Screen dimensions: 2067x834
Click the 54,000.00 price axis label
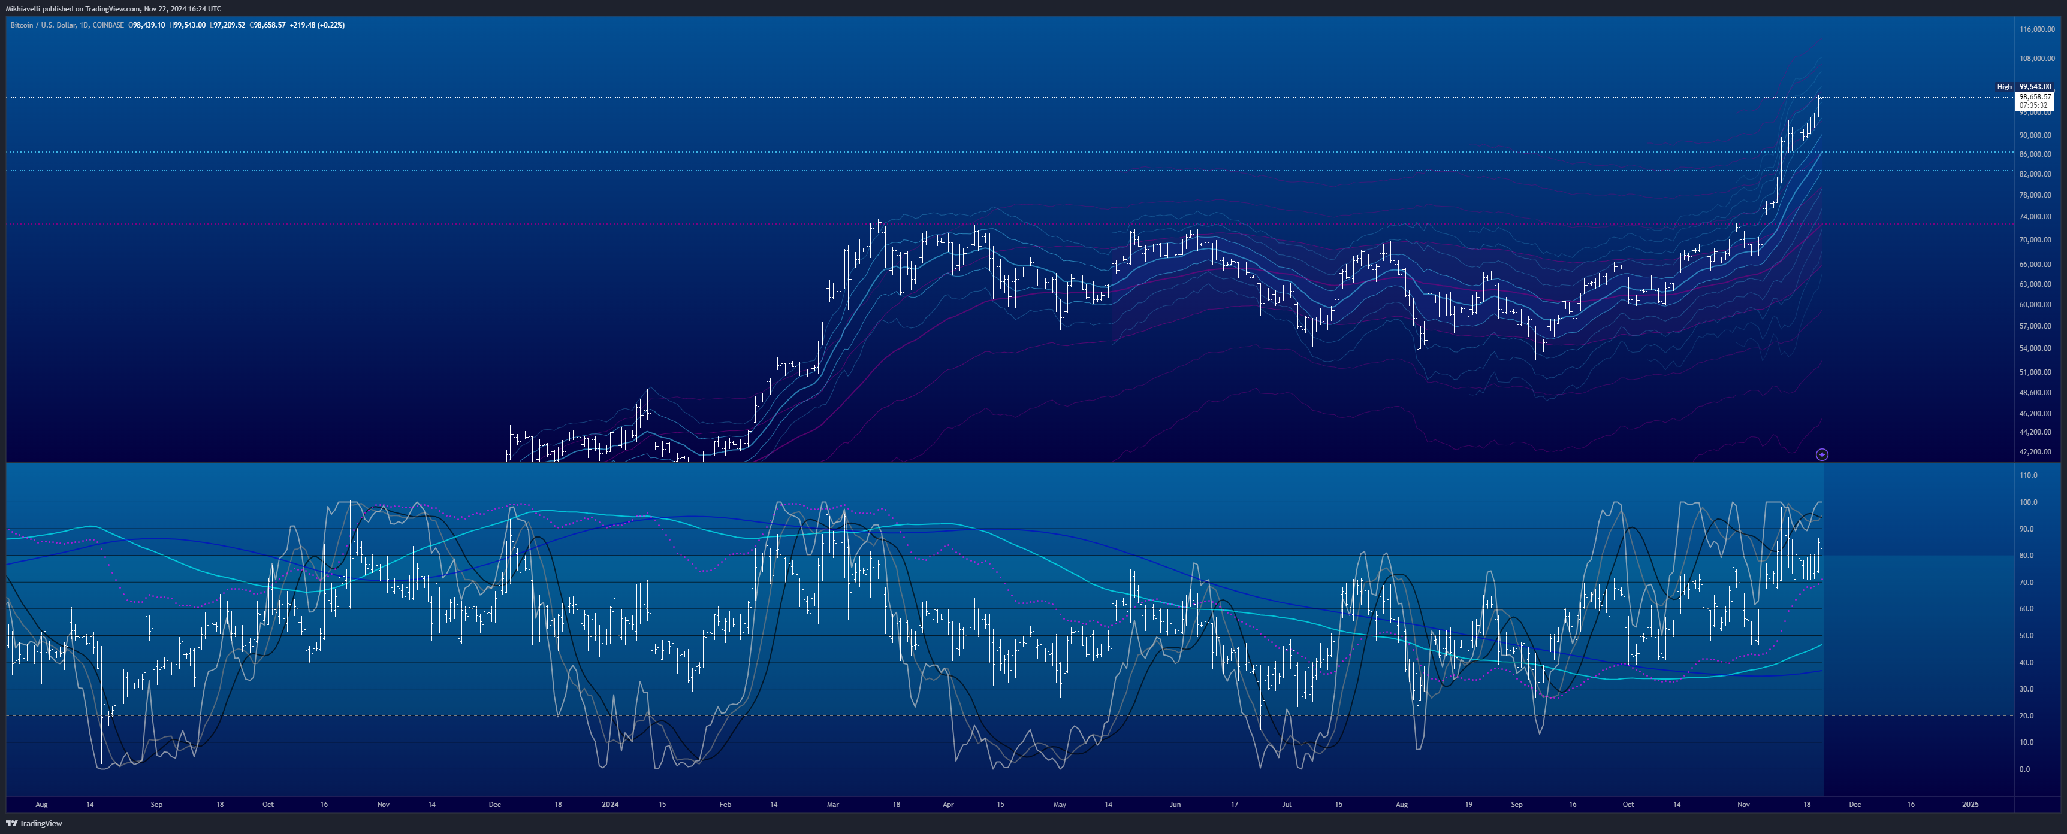pyautogui.click(x=2035, y=348)
